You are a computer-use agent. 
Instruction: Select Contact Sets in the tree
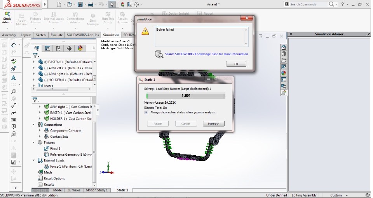[x=59, y=137]
